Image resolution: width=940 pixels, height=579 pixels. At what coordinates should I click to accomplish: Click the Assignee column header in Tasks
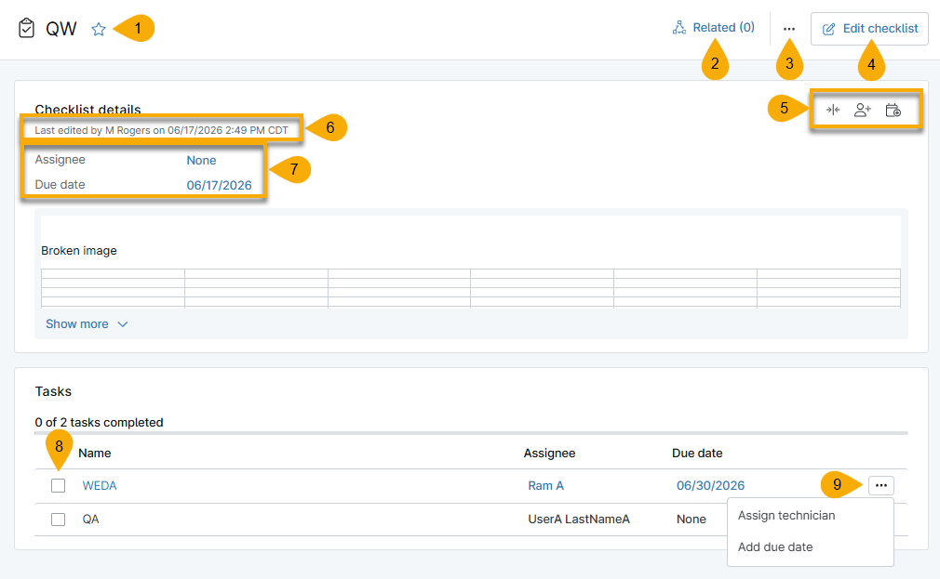[549, 454]
